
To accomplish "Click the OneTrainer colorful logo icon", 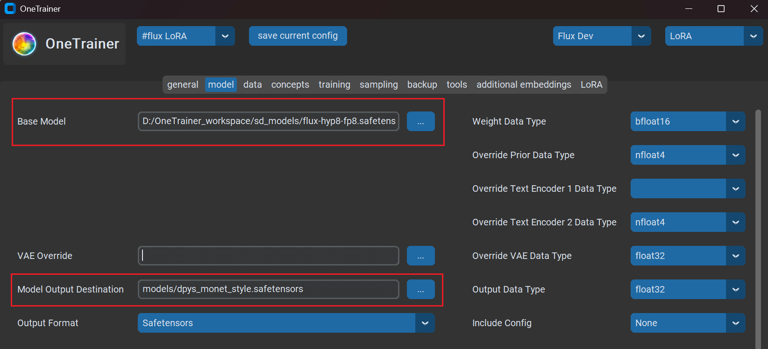I will point(24,44).
